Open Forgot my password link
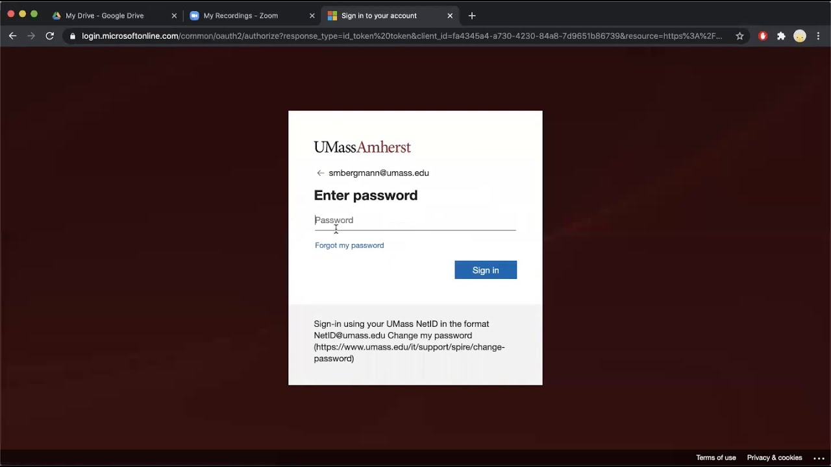Screen dimensions: 831x467 click(x=349, y=245)
